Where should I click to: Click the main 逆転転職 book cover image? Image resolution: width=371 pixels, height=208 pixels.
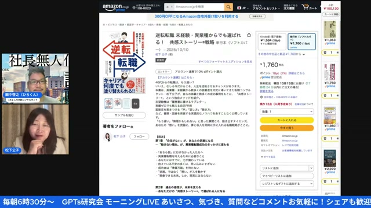click(x=124, y=63)
